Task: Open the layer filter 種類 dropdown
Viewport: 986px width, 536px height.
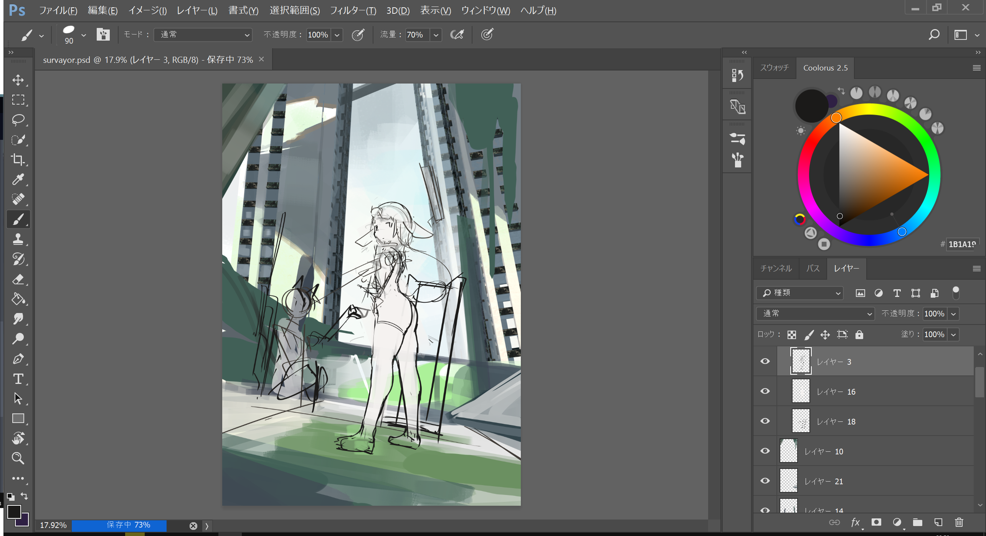Action: point(799,293)
